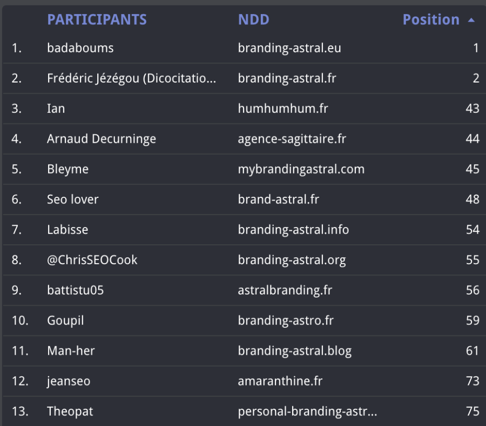Sort by the PARTICIPANTS column header
The height and width of the screenshot is (426, 486).
click(x=97, y=20)
